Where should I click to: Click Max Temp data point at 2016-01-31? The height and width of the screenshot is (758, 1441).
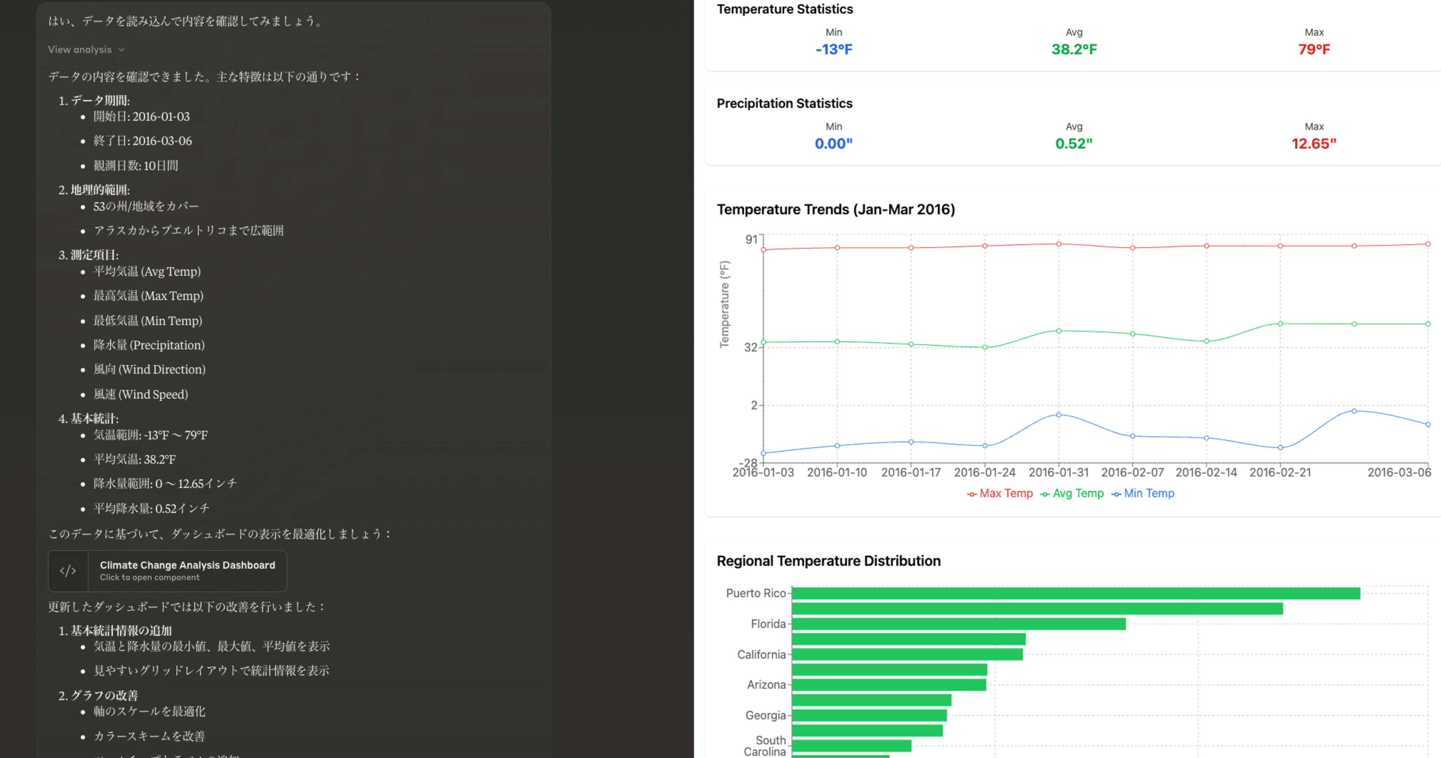tap(1058, 244)
